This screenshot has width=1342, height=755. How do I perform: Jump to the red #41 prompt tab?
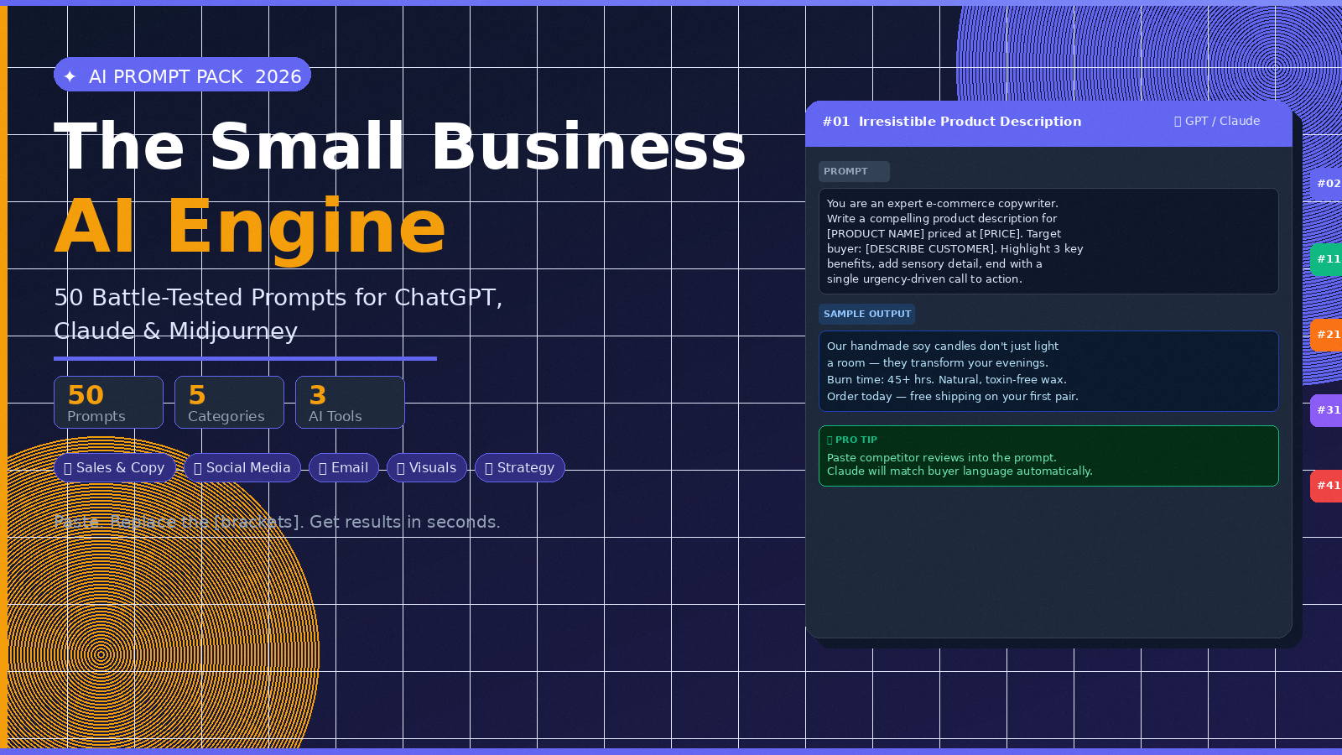click(1326, 486)
